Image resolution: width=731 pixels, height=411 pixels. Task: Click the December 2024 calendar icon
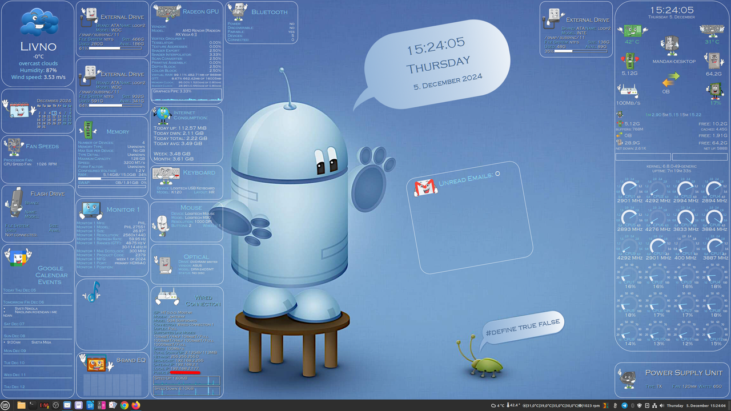coord(18,109)
